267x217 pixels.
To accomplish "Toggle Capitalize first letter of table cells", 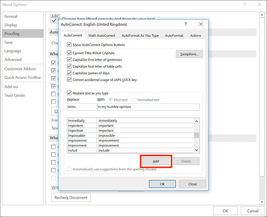I will [x=69, y=66].
